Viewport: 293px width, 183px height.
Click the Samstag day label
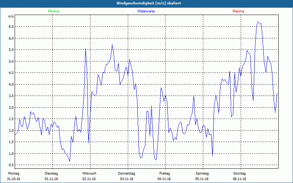[x=202, y=173]
